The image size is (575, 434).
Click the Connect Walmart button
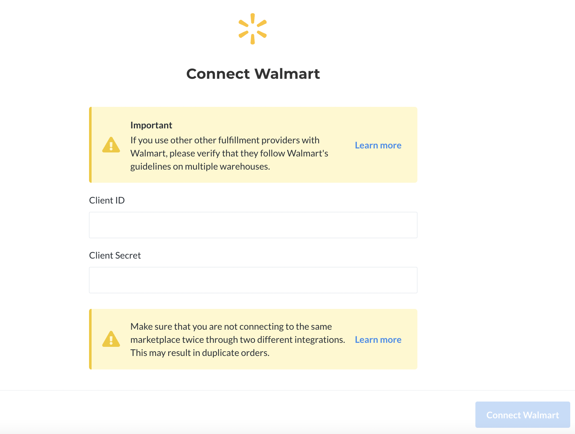(x=522, y=415)
